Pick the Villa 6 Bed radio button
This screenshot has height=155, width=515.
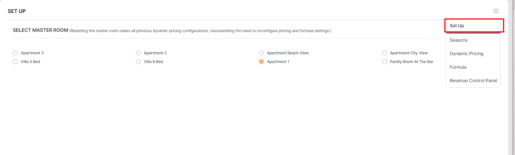pyautogui.click(x=138, y=62)
